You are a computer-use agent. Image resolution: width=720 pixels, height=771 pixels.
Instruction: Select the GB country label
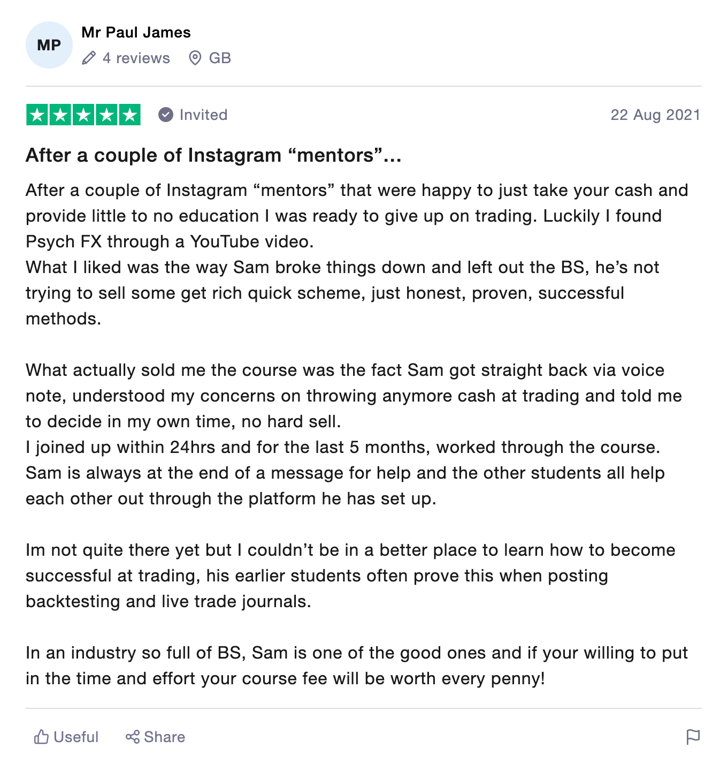(220, 58)
